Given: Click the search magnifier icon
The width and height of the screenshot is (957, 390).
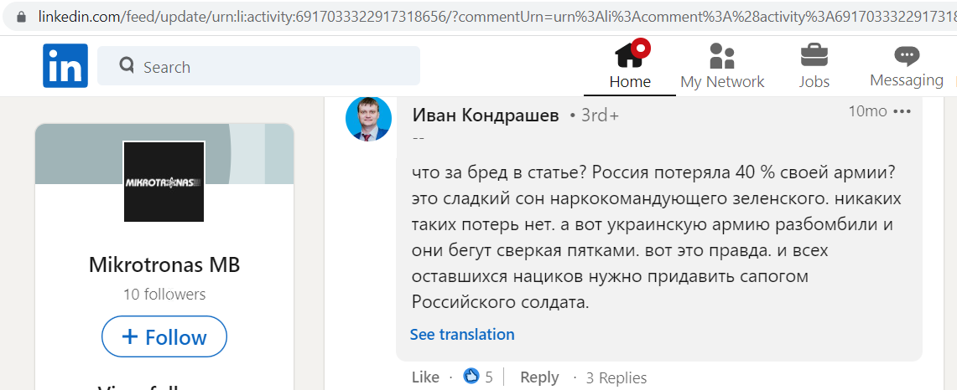Looking at the screenshot, I should tap(127, 65).
